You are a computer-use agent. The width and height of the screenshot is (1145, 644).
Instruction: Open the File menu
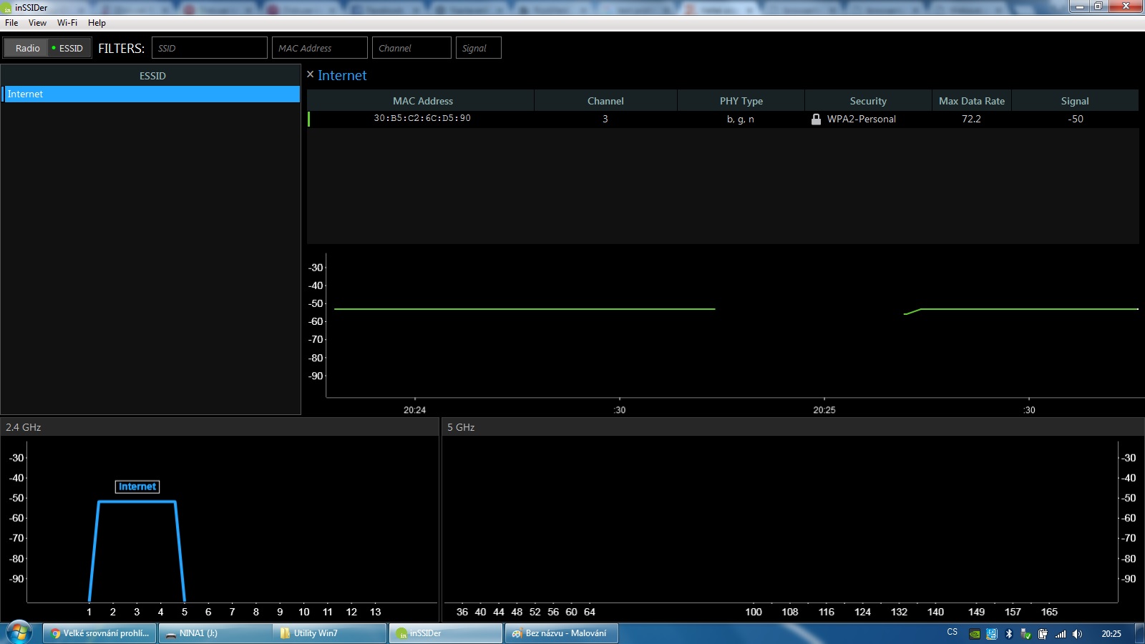[11, 23]
